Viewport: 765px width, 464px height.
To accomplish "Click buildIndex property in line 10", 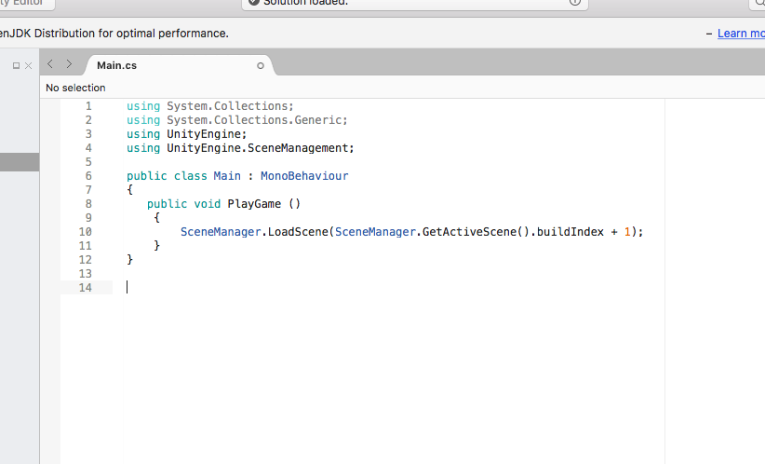I will pos(570,232).
